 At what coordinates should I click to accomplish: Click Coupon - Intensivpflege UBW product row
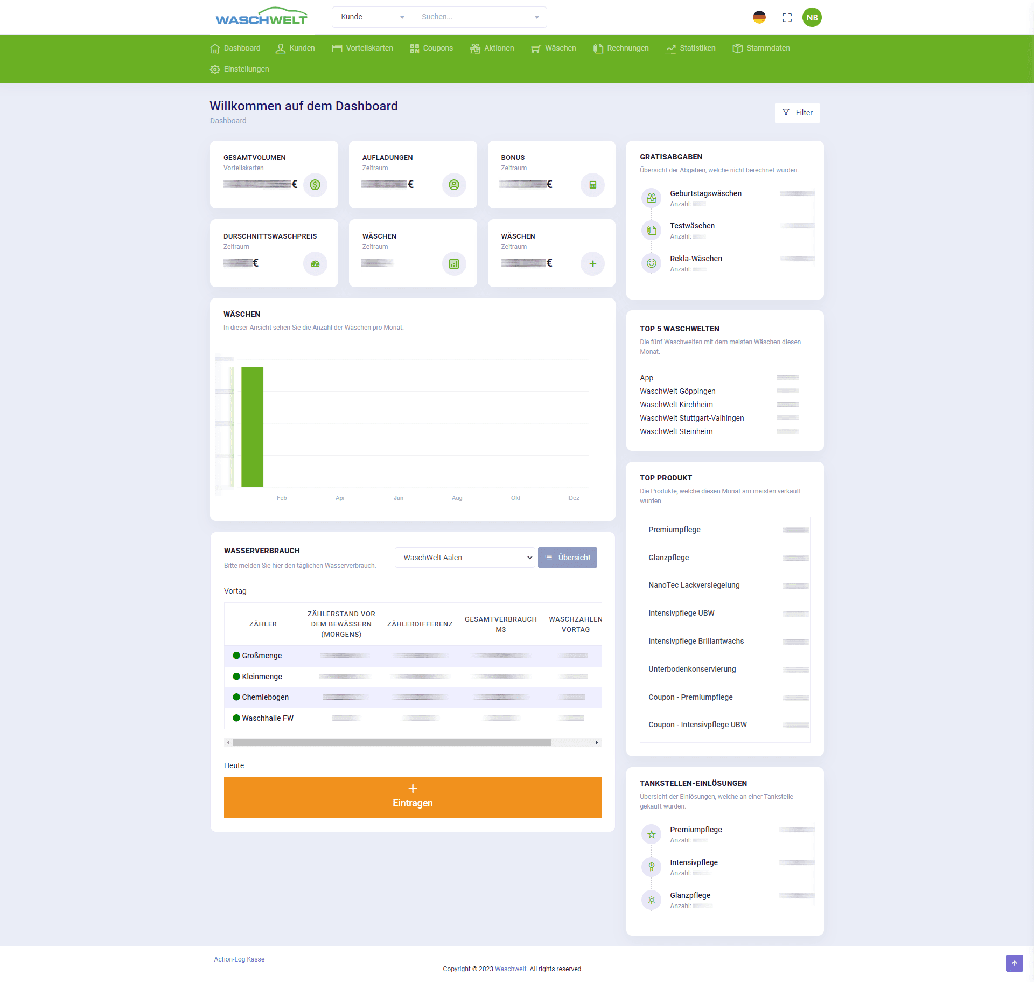tap(725, 725)
